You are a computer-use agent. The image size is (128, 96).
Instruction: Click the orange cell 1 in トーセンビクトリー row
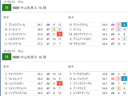pos(59,34)
